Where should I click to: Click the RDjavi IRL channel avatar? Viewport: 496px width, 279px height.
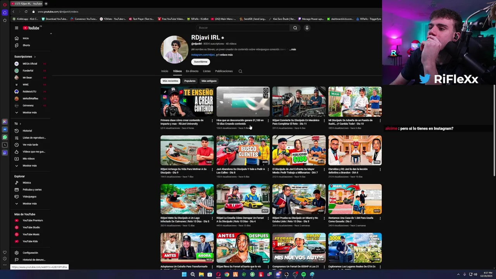(174, 50)
